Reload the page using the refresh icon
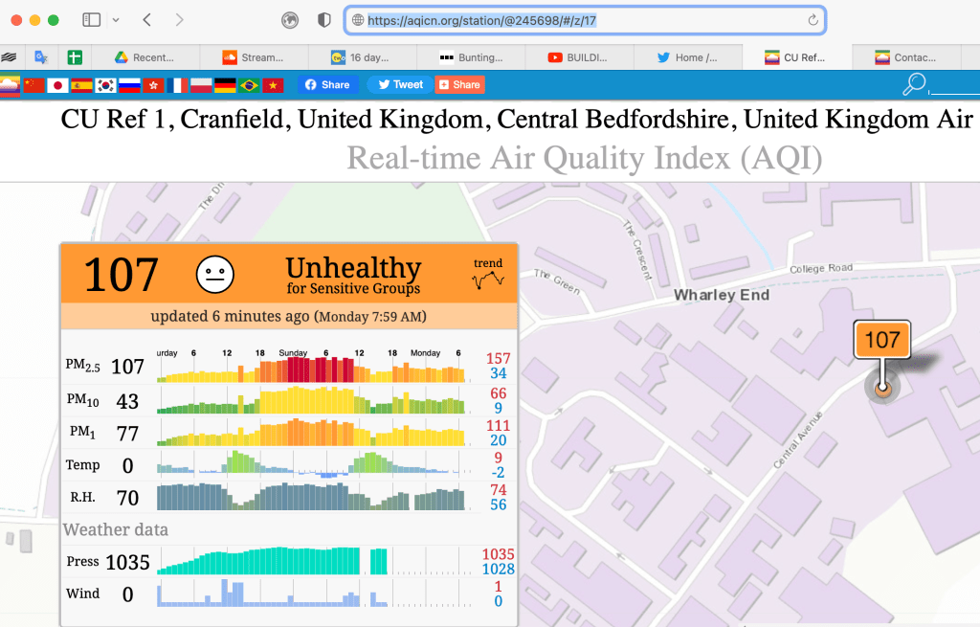The image size is (980, 627). [x=813, y=20]
